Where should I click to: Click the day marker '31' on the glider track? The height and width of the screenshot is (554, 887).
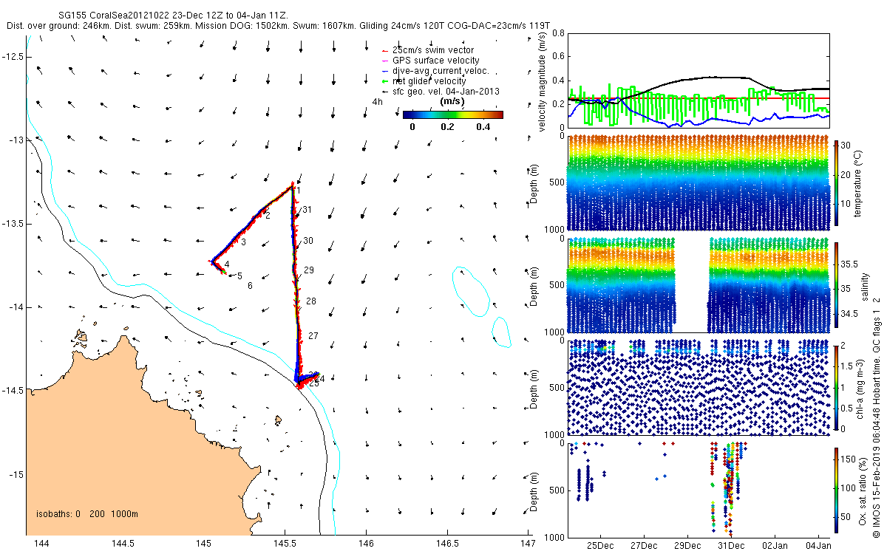pos(307,210)
